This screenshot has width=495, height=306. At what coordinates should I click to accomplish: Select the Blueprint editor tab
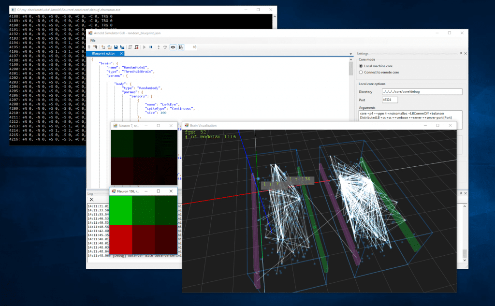(103, 54)
